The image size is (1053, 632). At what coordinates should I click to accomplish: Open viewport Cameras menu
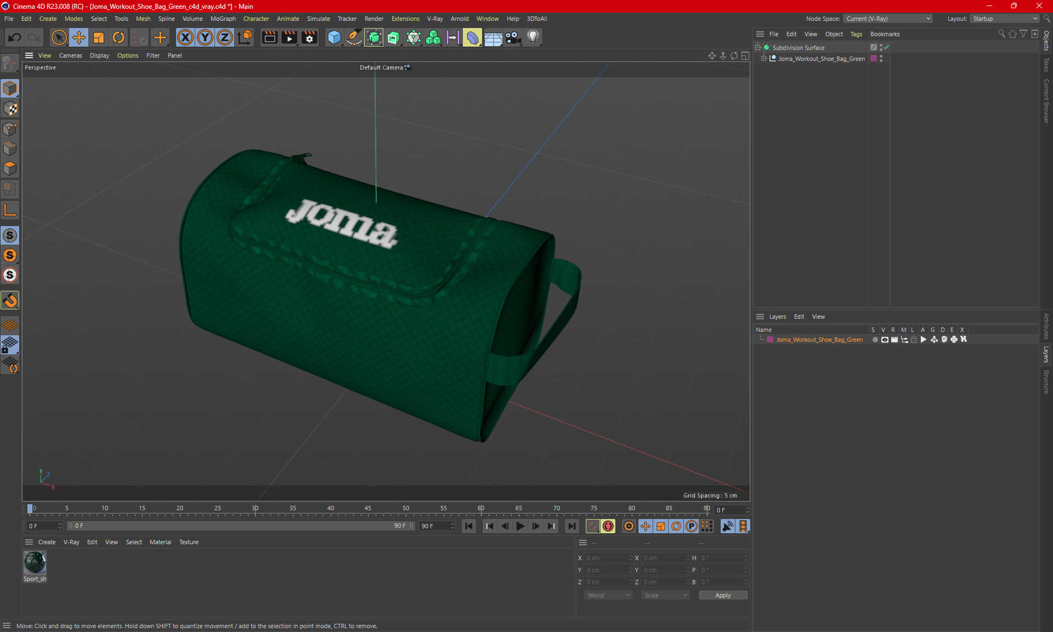[x=70, y=55]
